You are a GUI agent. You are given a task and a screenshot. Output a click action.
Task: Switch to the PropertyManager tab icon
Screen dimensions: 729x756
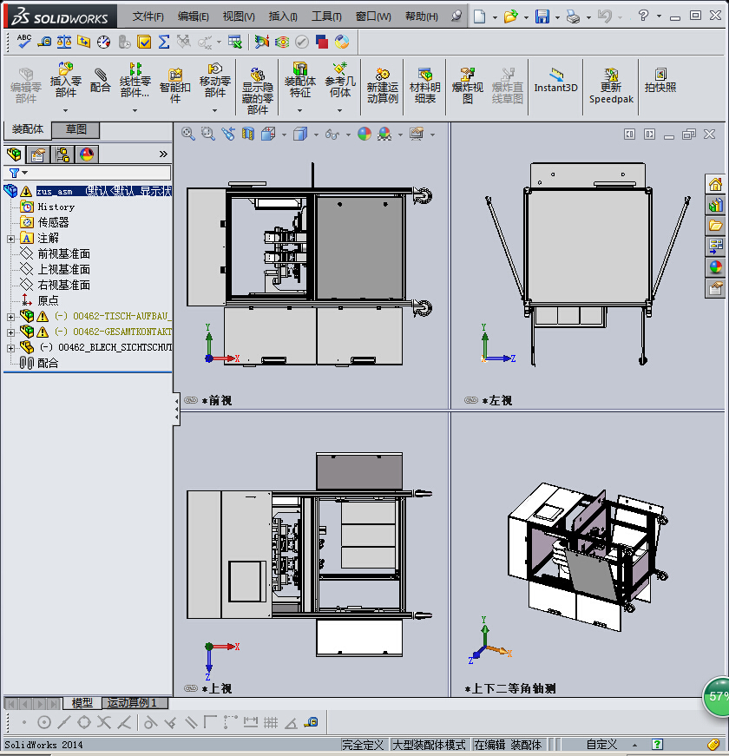37,154
